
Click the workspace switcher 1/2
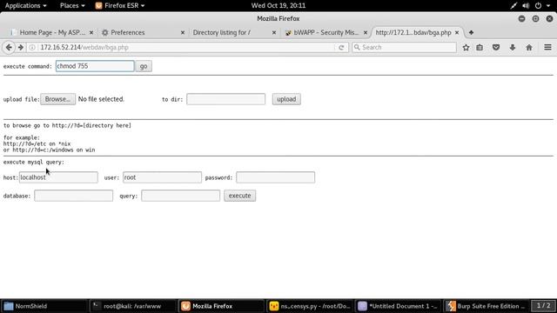543,305
